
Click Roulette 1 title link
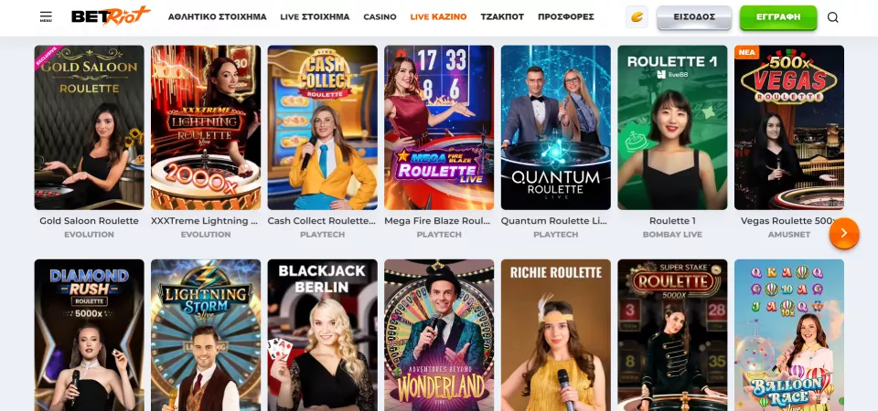[x=672, y=221]
